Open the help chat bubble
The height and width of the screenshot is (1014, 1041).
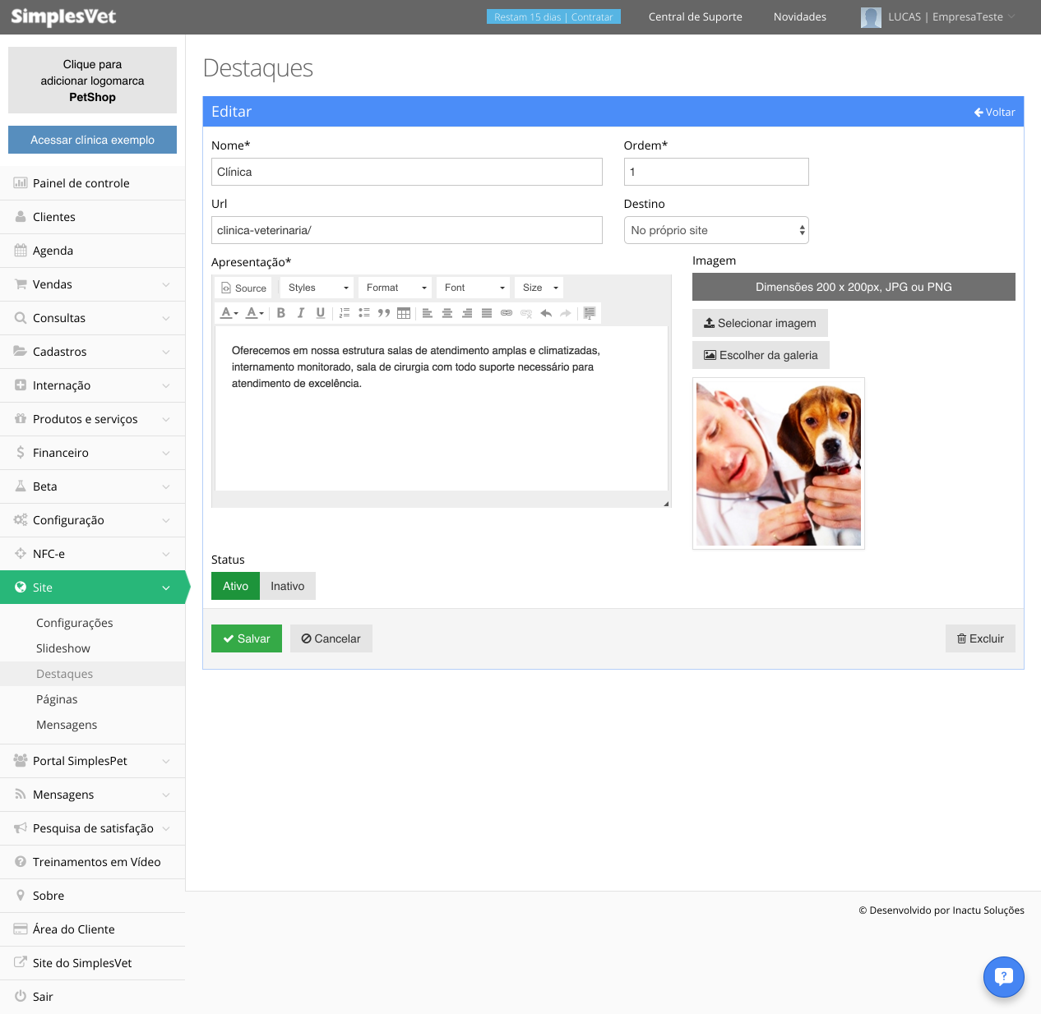1004,977
